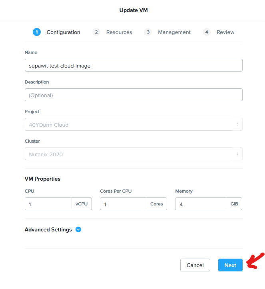
Task: Jump to the Review step tab
Action: [x=225, y=32]
